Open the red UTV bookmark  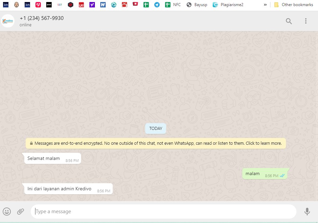click(x=81, y=5)
